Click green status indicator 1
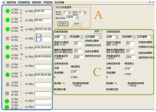Viewport: 156px width, 112px height. pyautogui.click(x=8, y=11)
